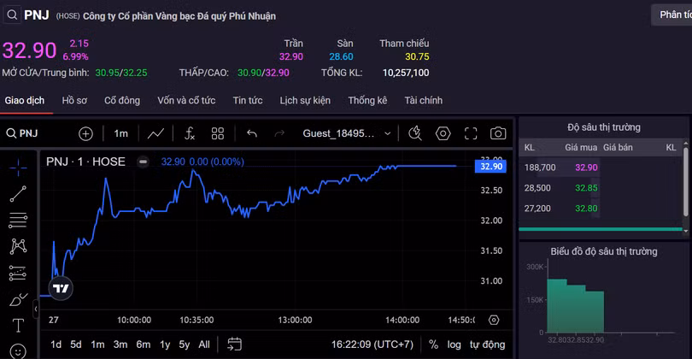
Task: Click the ceiling price 32.90 under Trần
Action: coord(291,56)
